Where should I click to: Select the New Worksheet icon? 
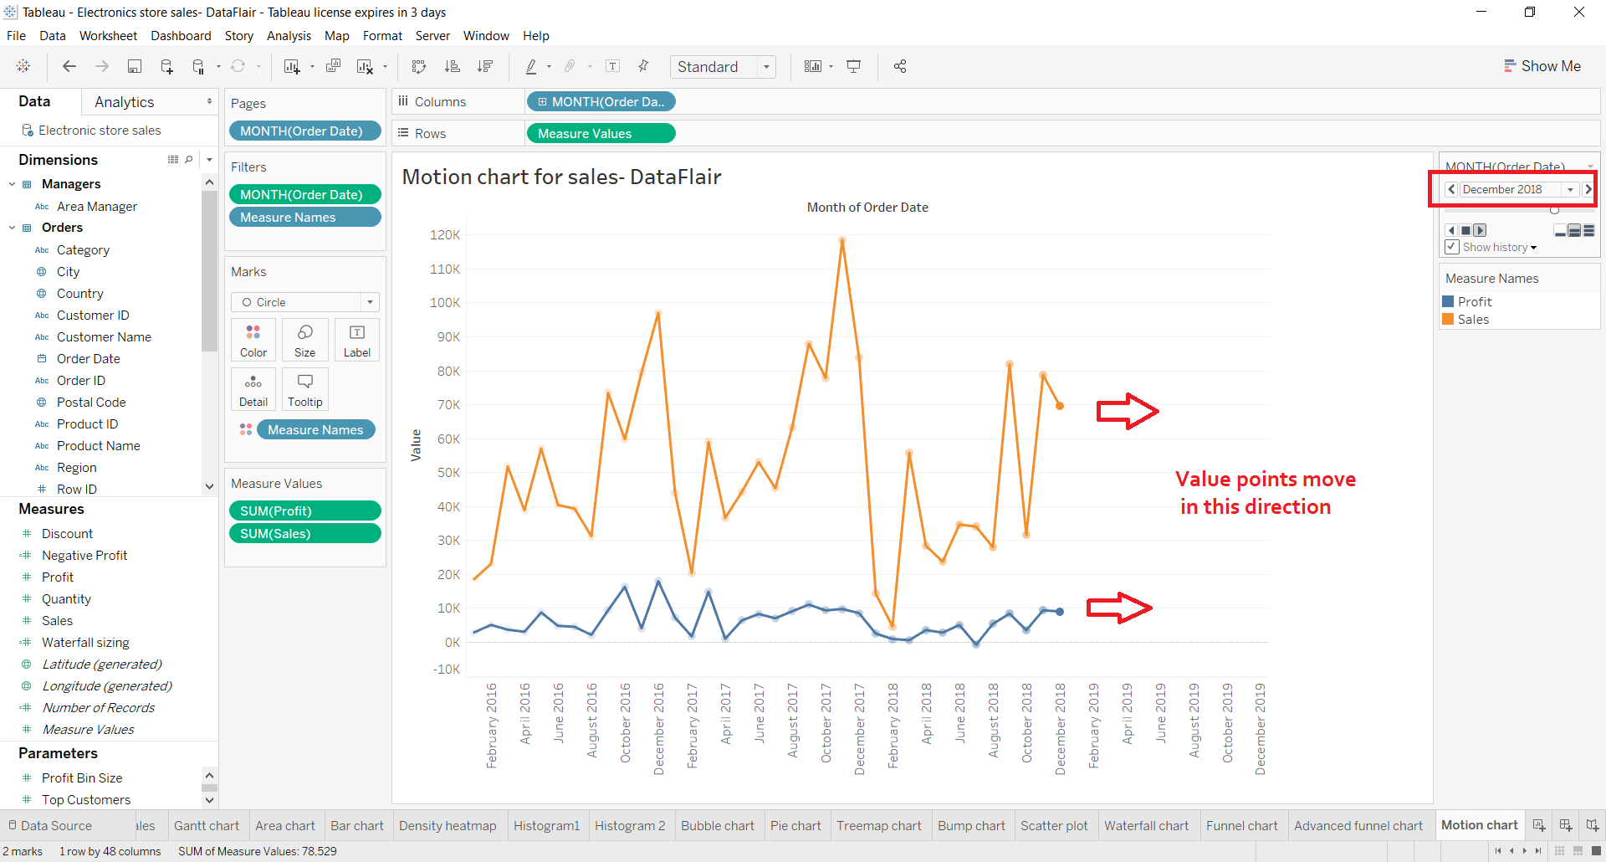(291, 66)
